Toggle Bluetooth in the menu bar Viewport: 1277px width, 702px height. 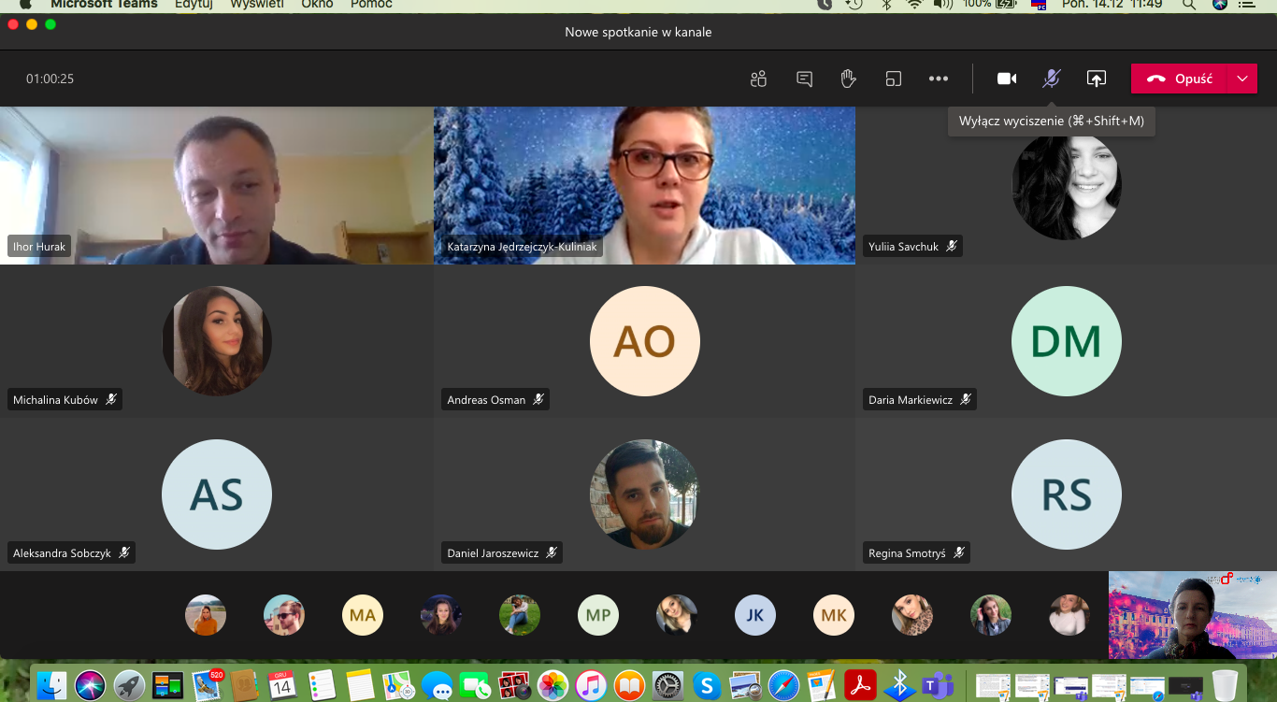point(886,5)
